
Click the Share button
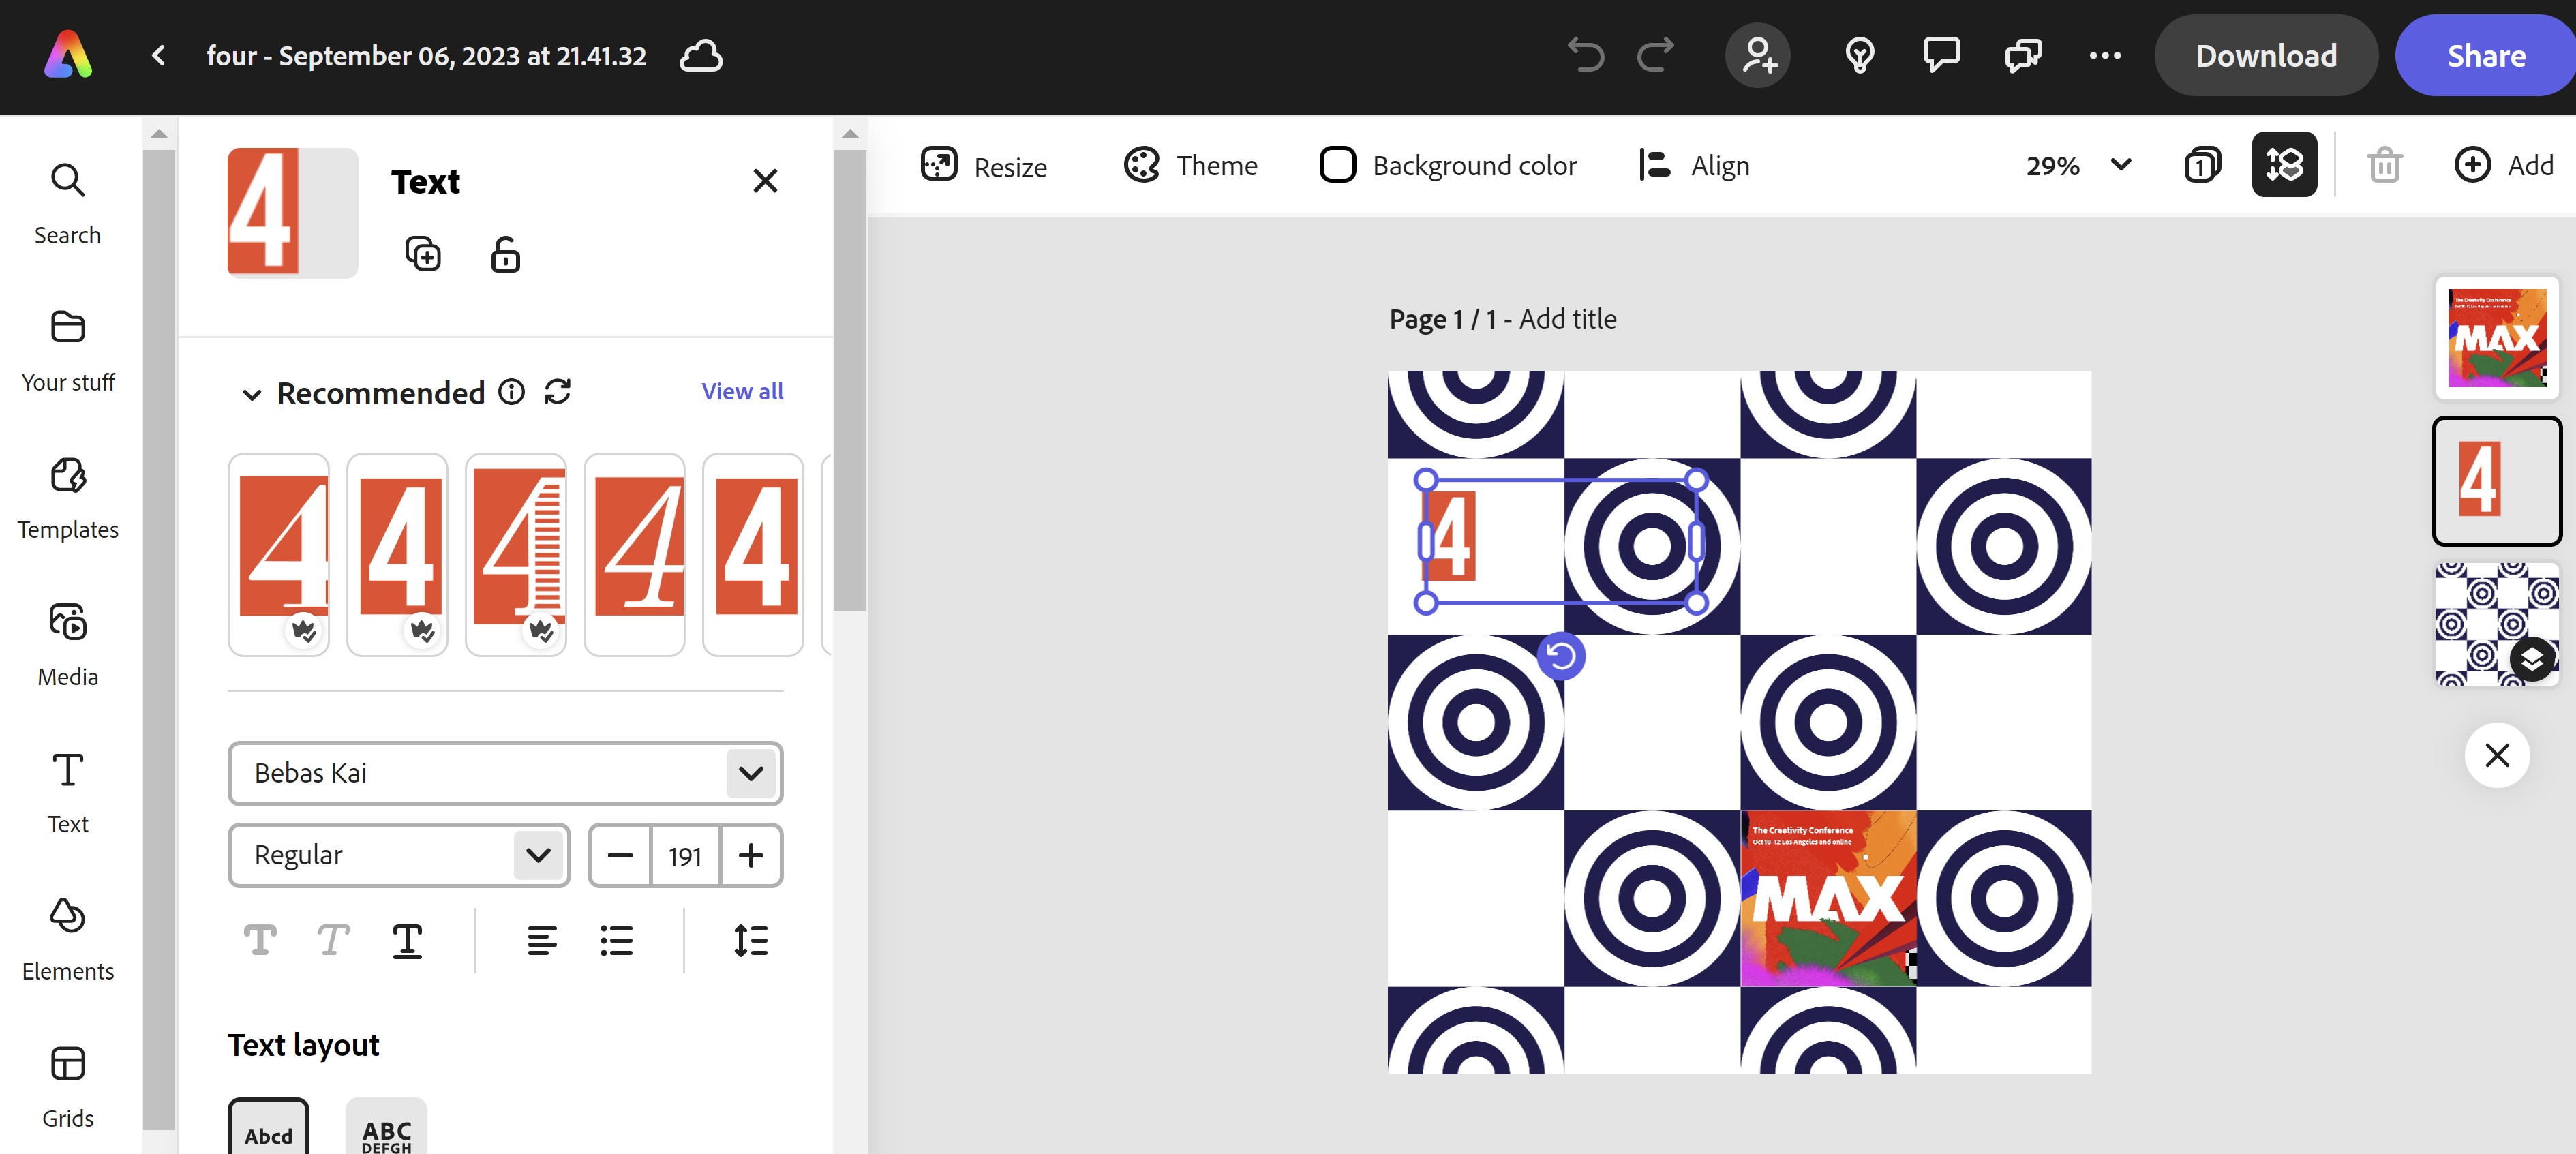point(2486,55)
